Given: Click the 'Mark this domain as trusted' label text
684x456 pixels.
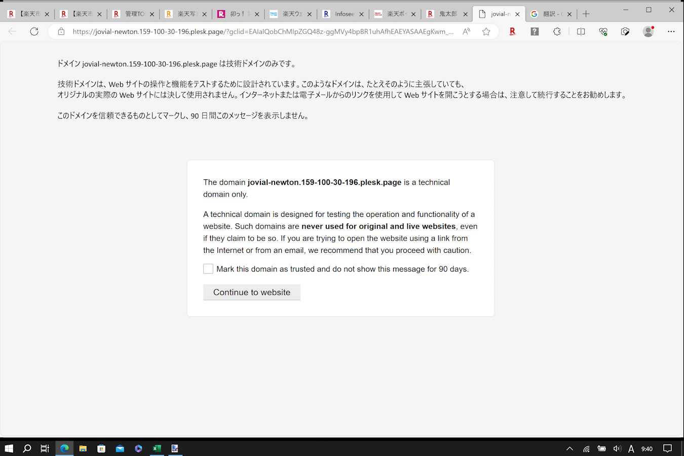Looking at the screenshot, I should coord(343,269).
